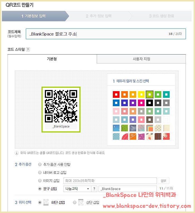Select the yellow border color

click(141, 94)
